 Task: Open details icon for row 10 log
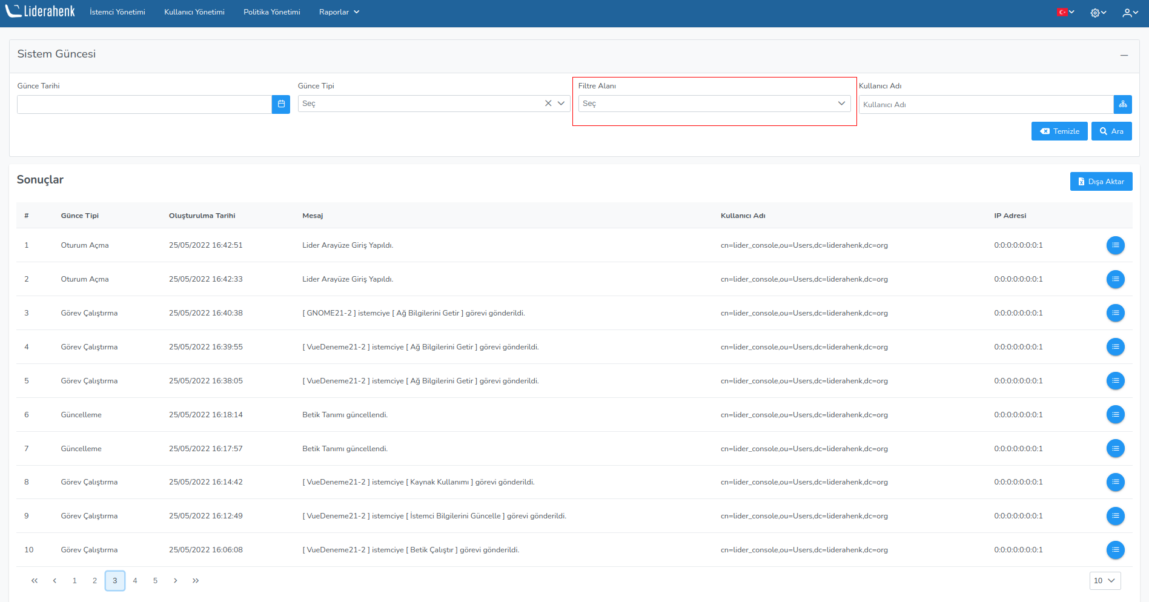(x=1115, y=550)
